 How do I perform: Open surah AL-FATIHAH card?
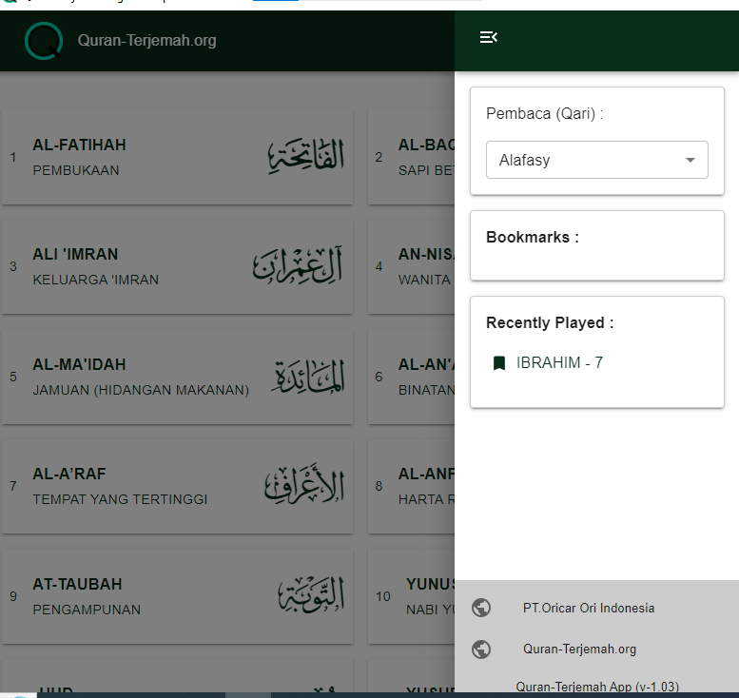coord(177,157)
